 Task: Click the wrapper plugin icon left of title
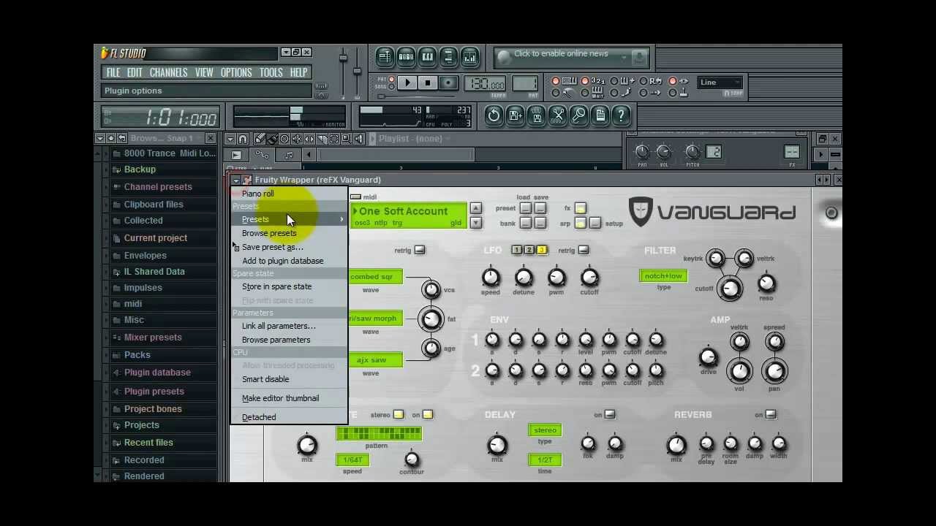(247, 180)
